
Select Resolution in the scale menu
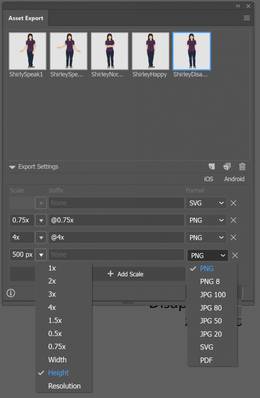coord(64,386)
